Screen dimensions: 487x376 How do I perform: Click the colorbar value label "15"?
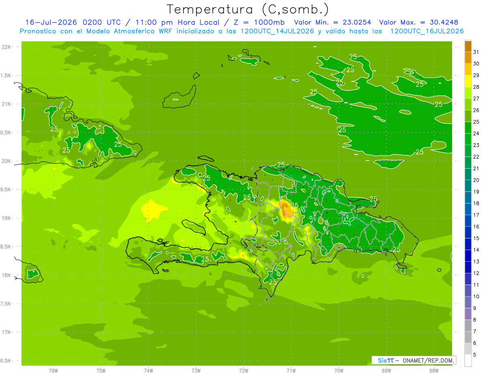476,238
